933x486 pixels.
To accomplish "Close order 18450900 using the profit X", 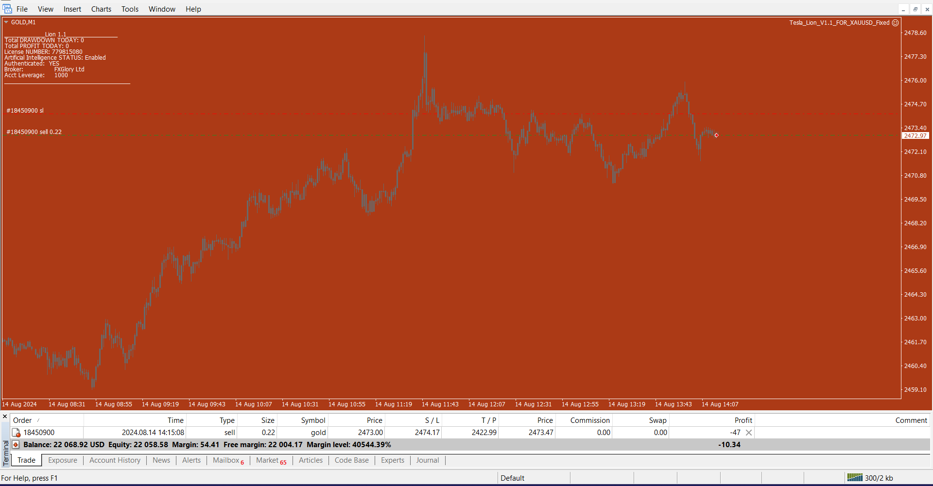I will click(x=749, y=433).
